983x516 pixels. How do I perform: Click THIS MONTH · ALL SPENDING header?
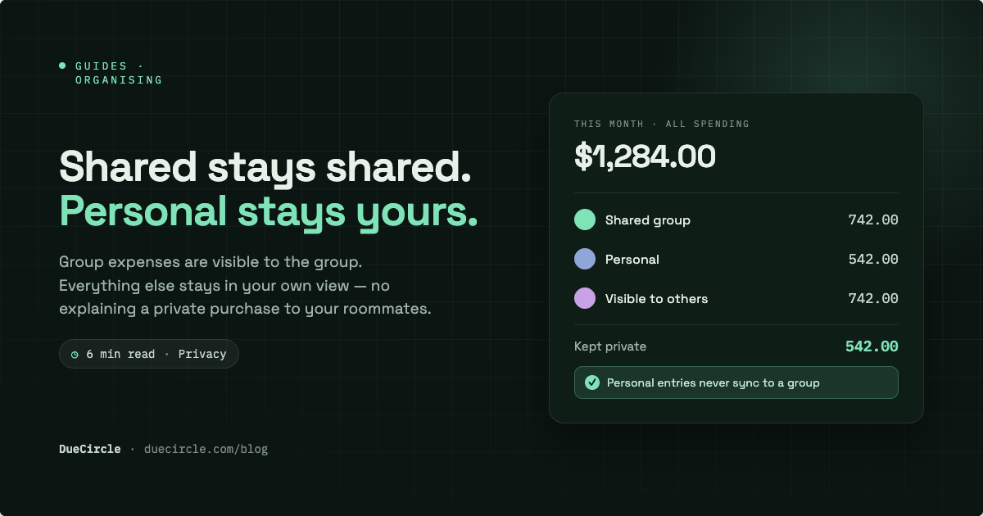click(x=662, y=124)
